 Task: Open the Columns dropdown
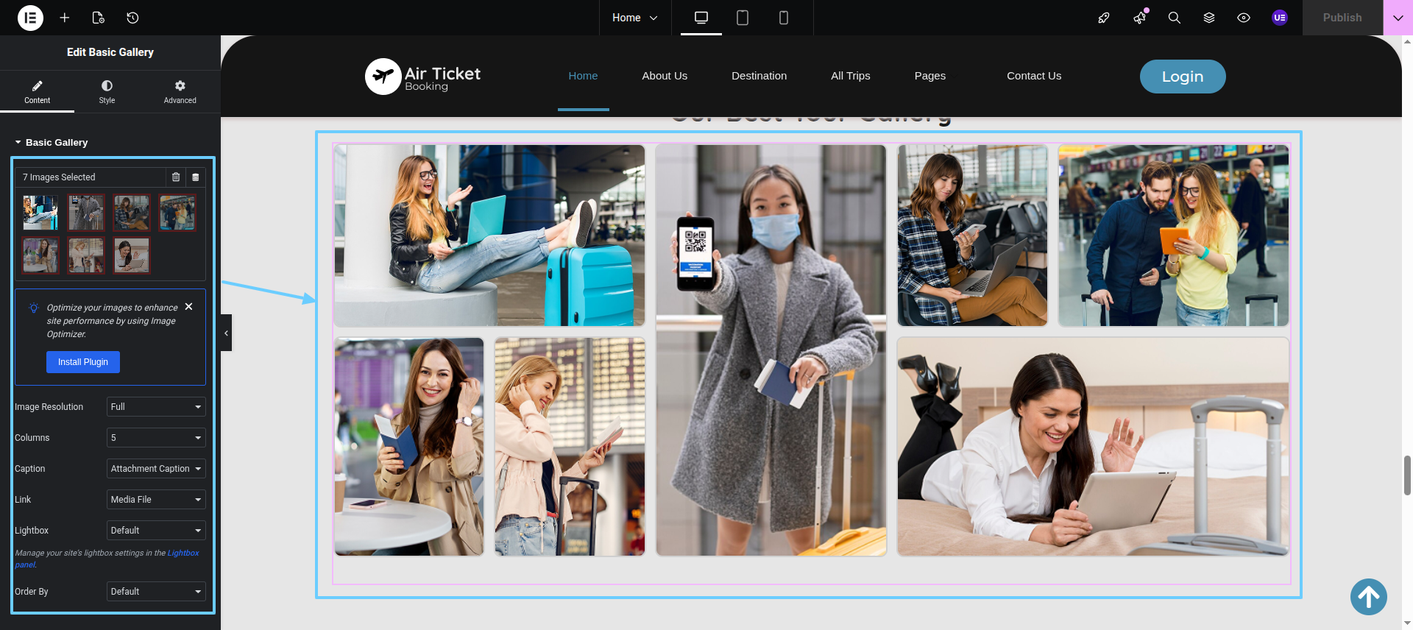(156, 438)
